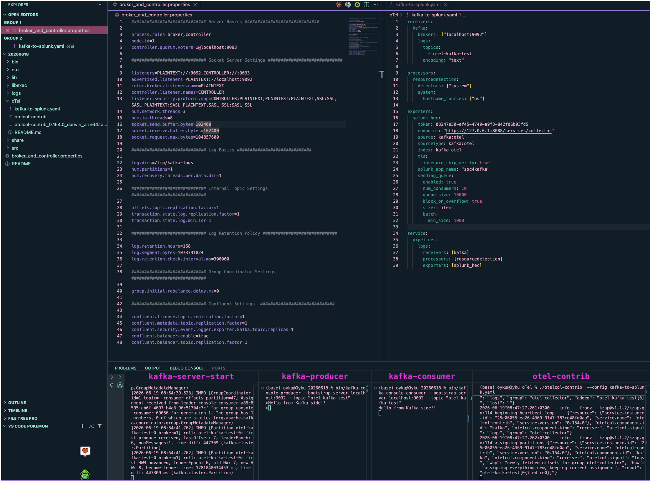Focus the otel-contrib terminal pane

(x=561, y=430)
